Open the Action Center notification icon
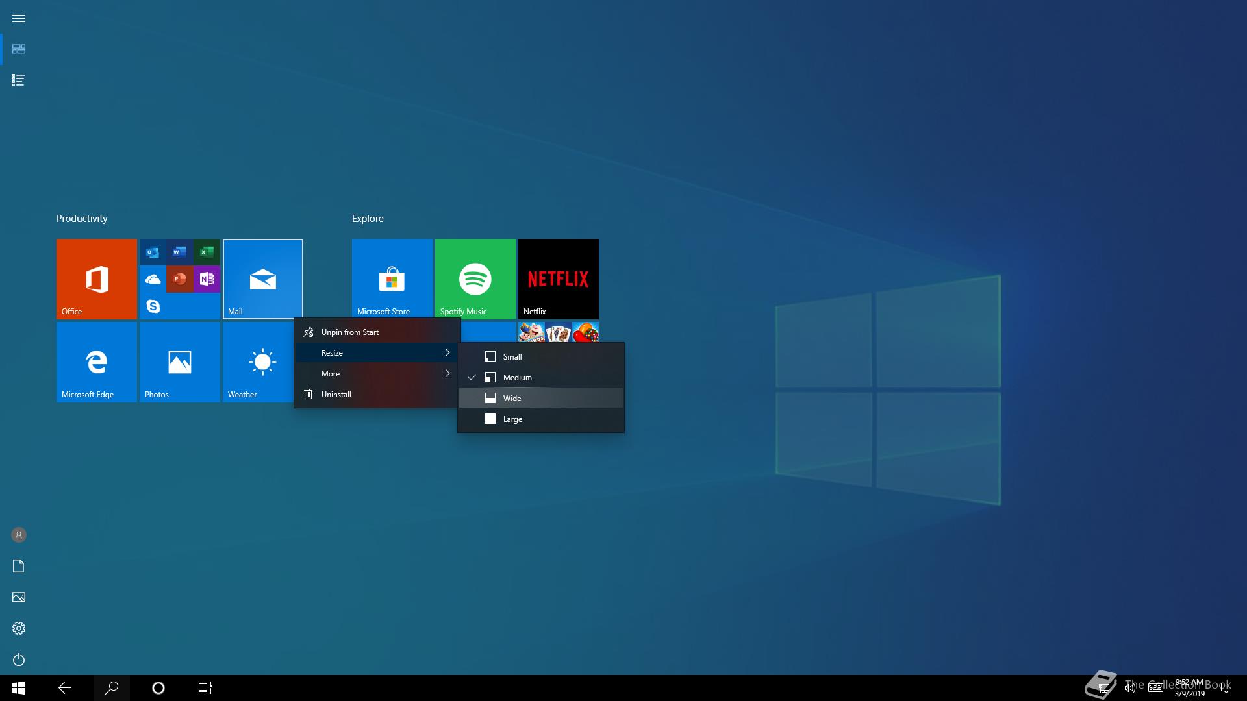The image size is (1247, 701). point(1226,688)
